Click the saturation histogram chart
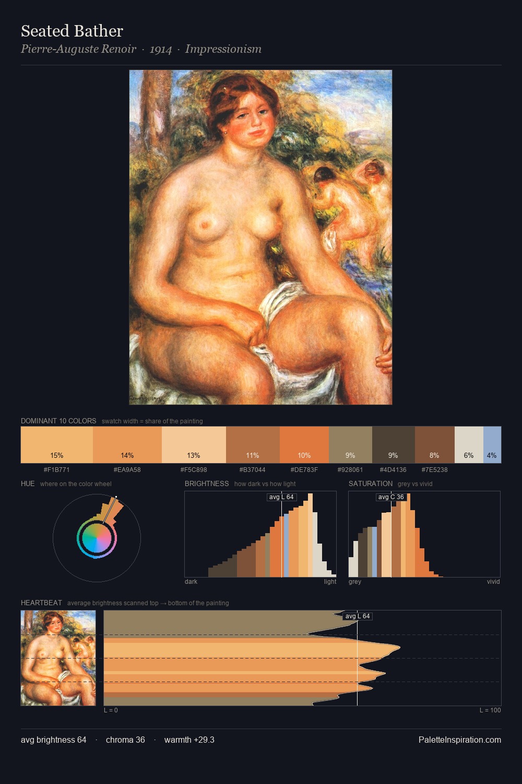The height and width of the screenshot is (784, 522). point(424,534)
